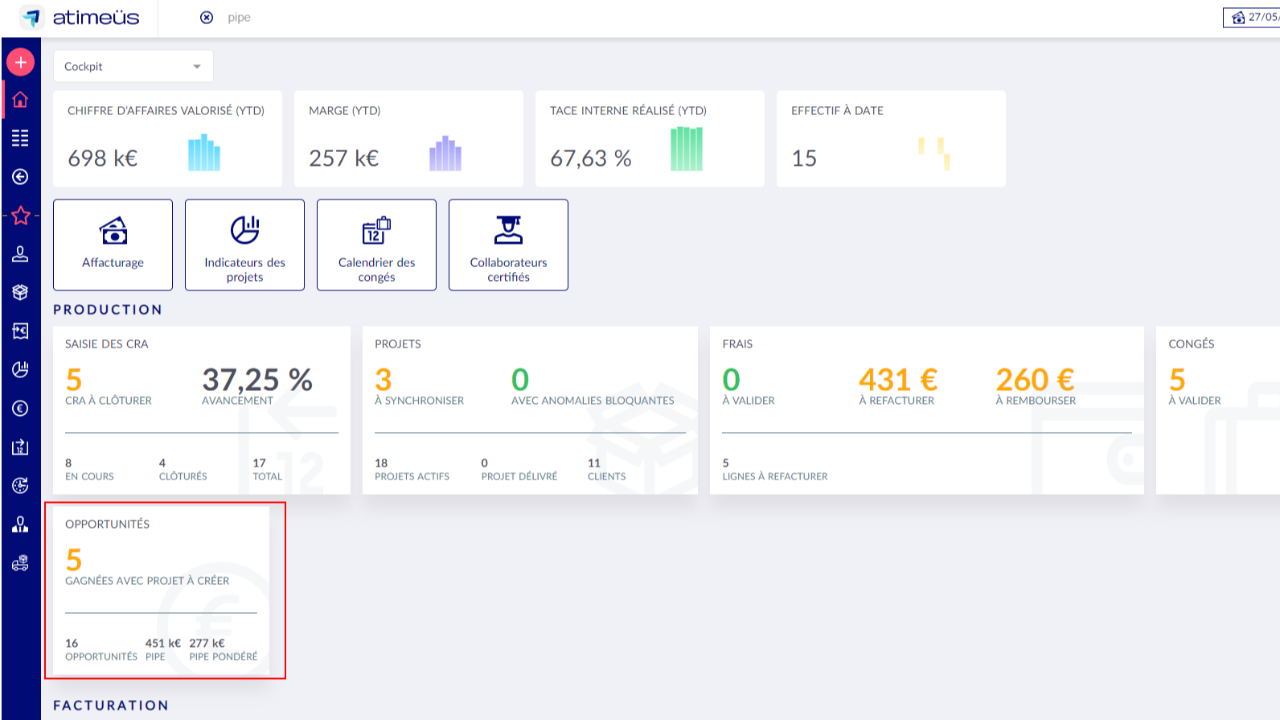Expand the Cockpit dropdown
Image resolution: width=1280 pixels, height=720 pixels.
pyautogui.click(x=133, y=66)
